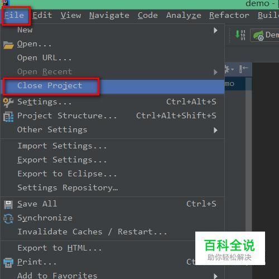The height and width of the screenshot is (279, 279).
Task: Expand the Open Recent submenu arrow
Action: [x=215, y=72]
